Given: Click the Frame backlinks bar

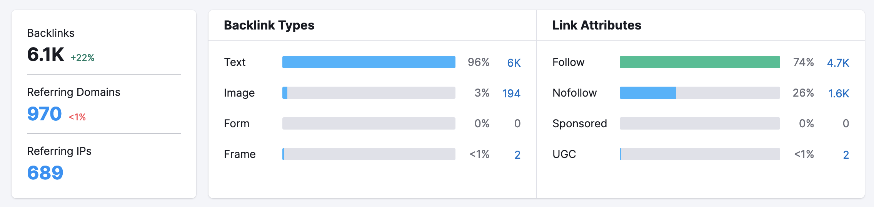Looking at the screenshot, I should pos(369,154).
